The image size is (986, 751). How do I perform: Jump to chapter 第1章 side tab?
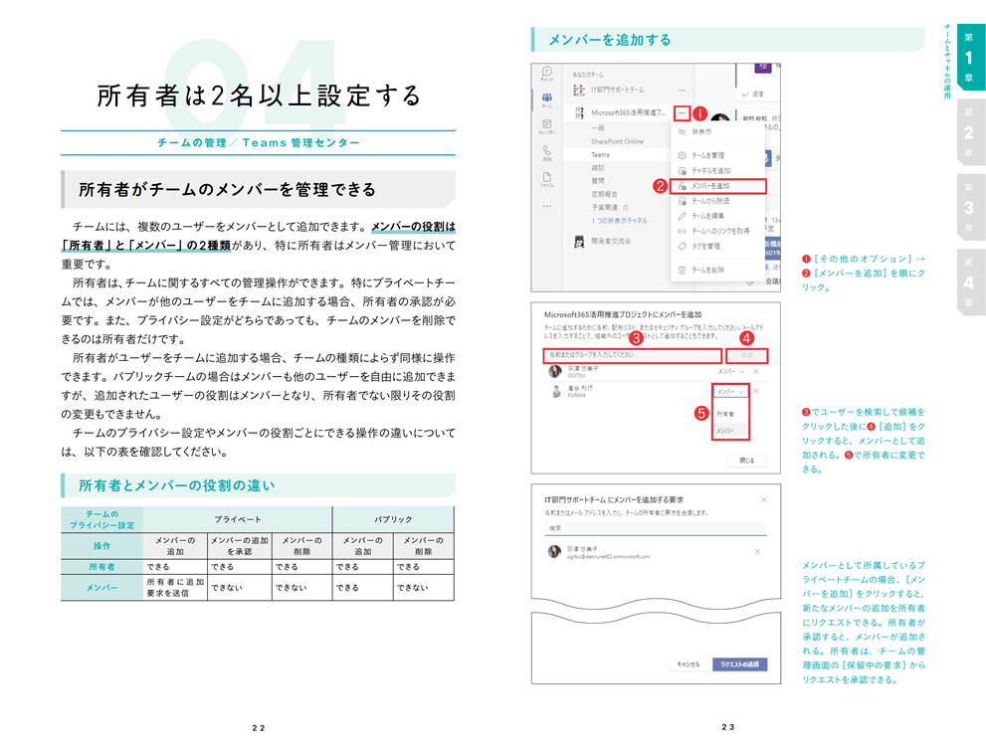[969, 57]
